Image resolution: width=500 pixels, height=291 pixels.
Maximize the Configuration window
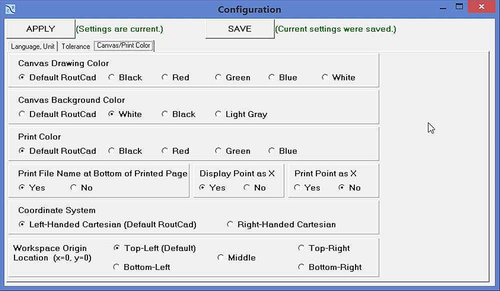[x=459, y=7]
